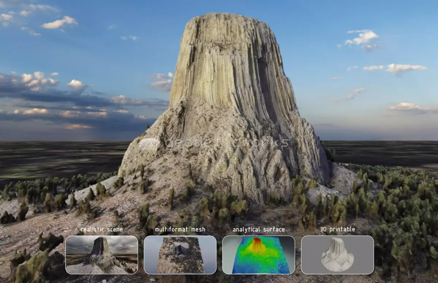Click the '3D printable' label
The height and width of the screenshot is (283, 438).
pos(337,230)
